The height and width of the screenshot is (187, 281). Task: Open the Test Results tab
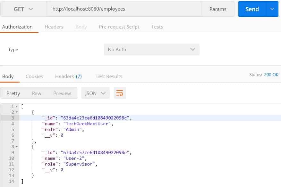pyautogui.click(x=109, y=77)
